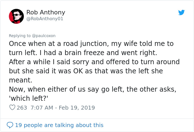
Task: Click the Feb 19, 2019 date
Action: (77, 108)
